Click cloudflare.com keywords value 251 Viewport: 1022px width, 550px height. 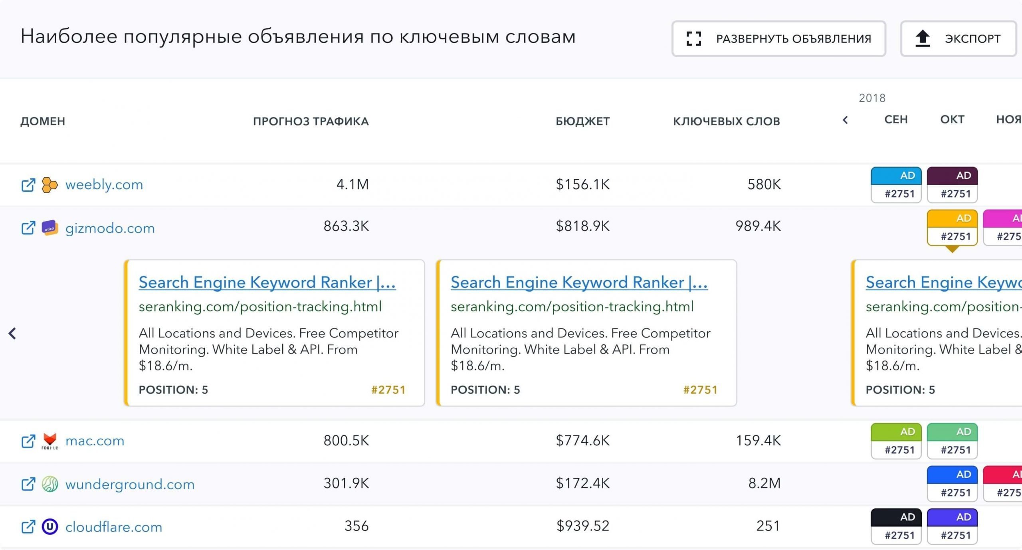(768, 526)
